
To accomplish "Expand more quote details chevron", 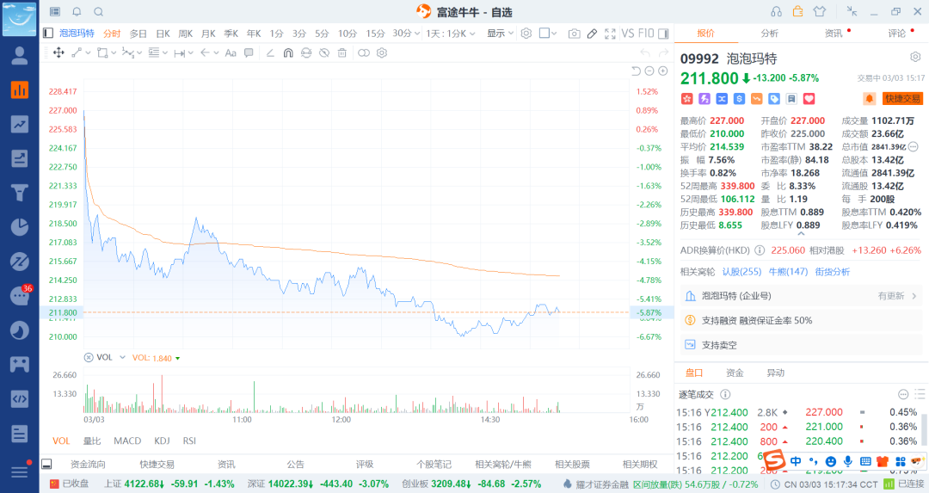I will [801, 233].
